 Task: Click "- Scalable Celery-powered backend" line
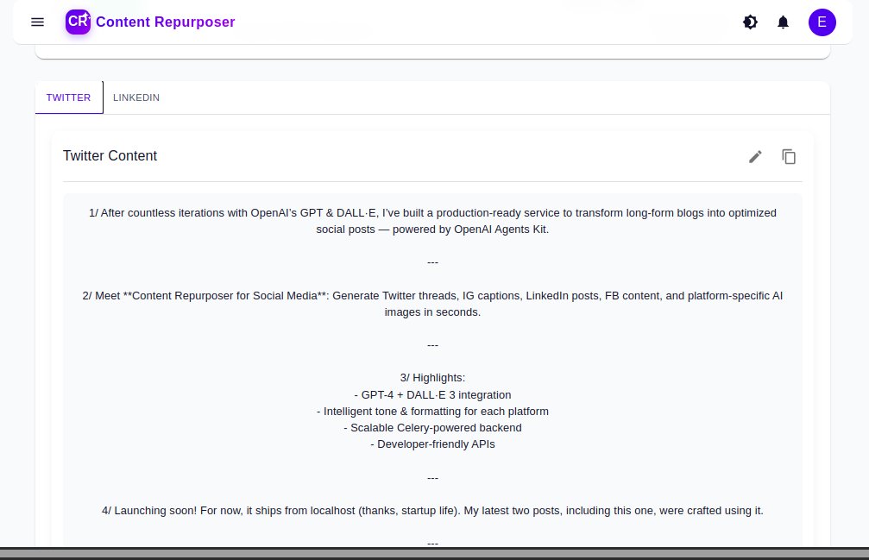432,428
